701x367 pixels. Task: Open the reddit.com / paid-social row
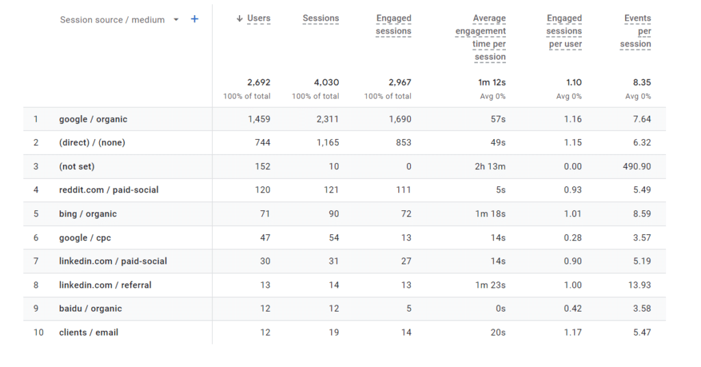pyautogui.click(x=108, y=190)
